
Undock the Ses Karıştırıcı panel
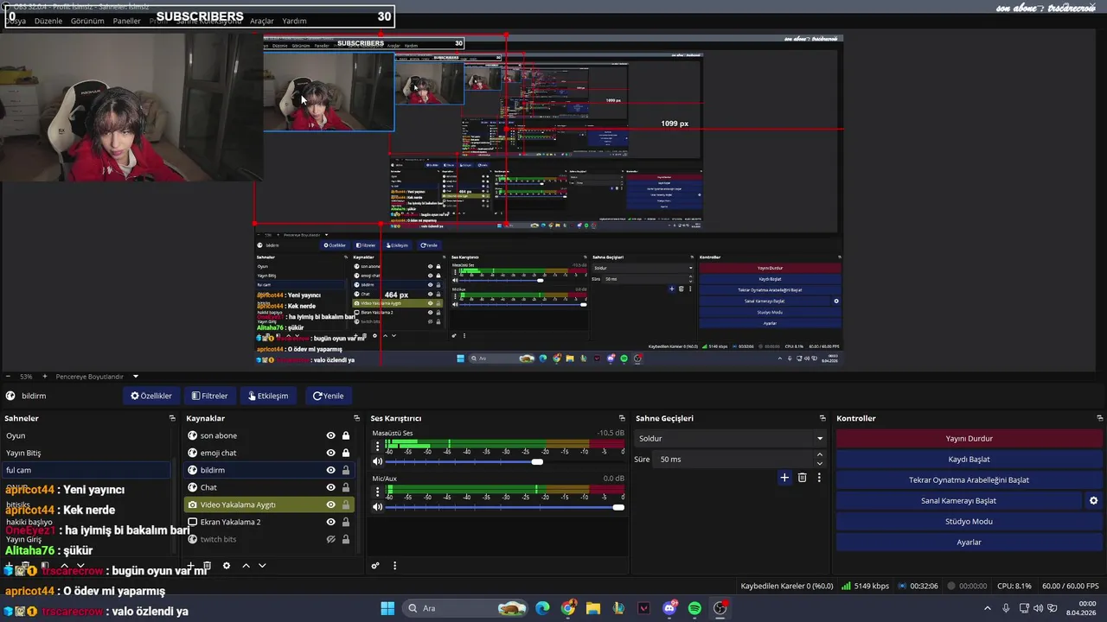click(622, 418)
